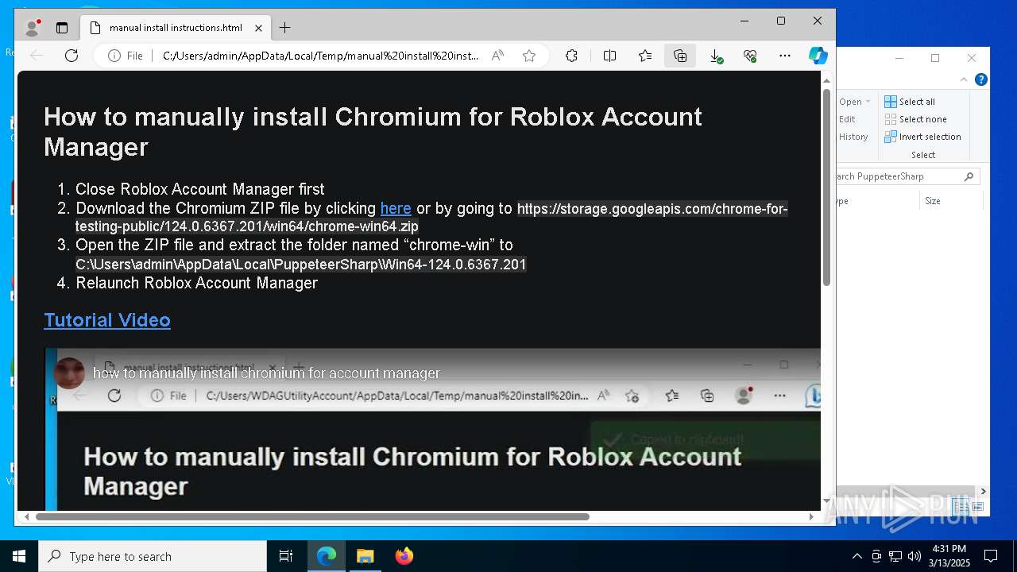The width and height of the screenshot is (1017, 572).
Task: Open Task View on taskbar
Action: (286, 556)
